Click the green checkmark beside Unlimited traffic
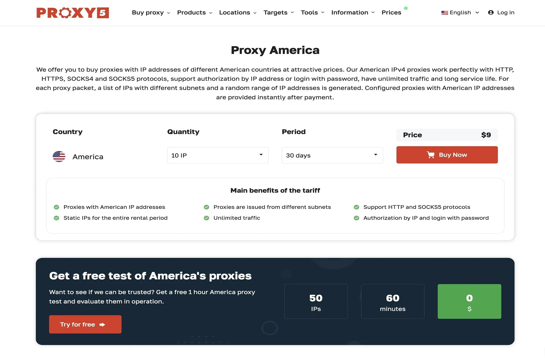The image size is (545, 364). coord(206,218)
